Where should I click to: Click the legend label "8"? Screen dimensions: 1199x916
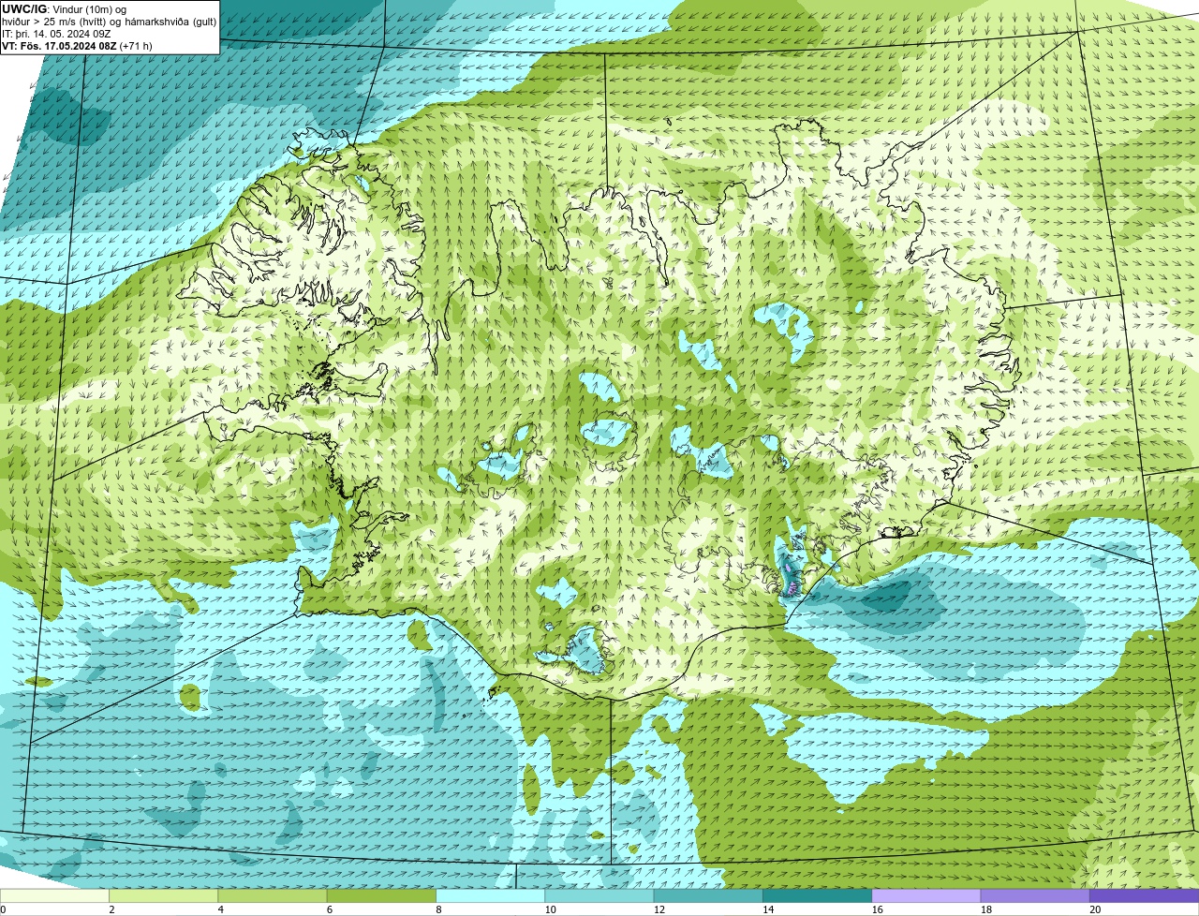click(x=438, y=909)
